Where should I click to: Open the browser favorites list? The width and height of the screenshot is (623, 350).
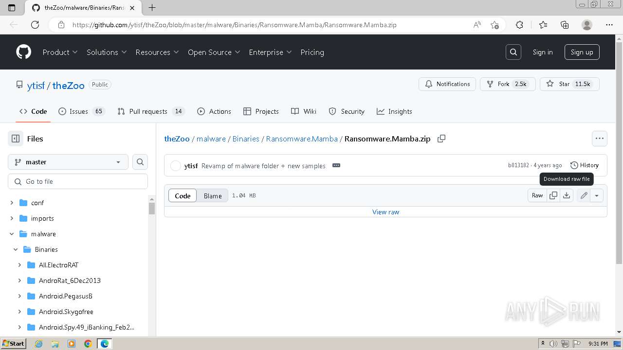click(543, 25)
